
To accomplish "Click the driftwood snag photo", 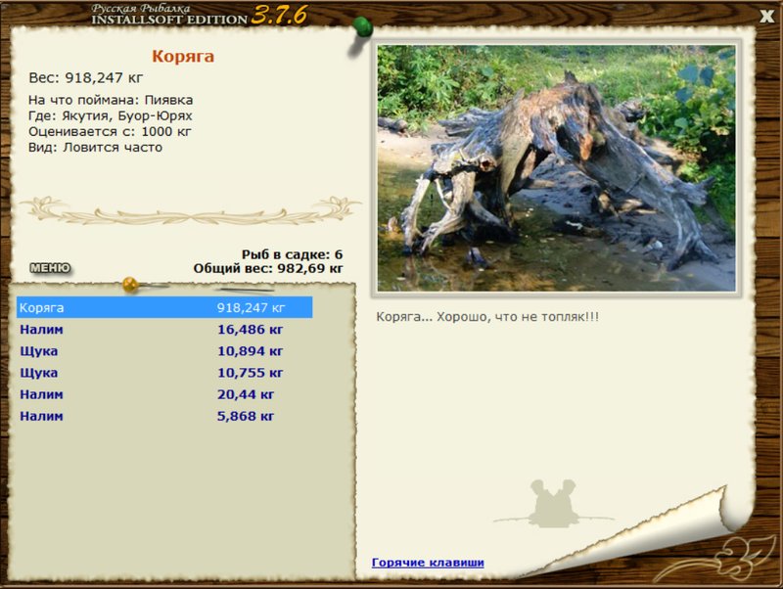I will (x=556, y=168).
